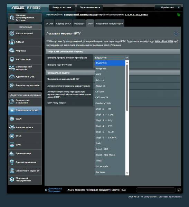The image size is (189, 207).
Task: Open Аналізатор потоків graph icon
Action: (12, 85)
